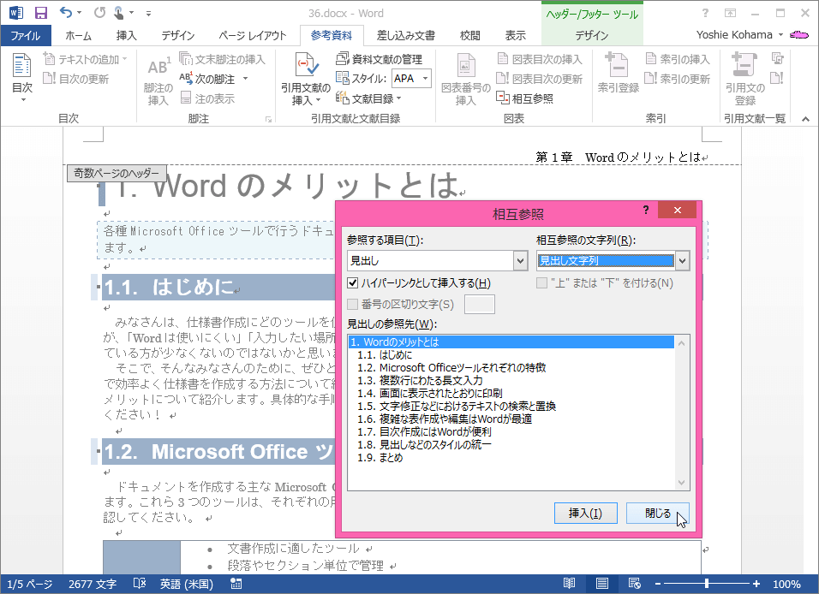Switch to the 差し込み文書 tab
The height and width of the screenshot is (594, 819).
pos(406,35)
